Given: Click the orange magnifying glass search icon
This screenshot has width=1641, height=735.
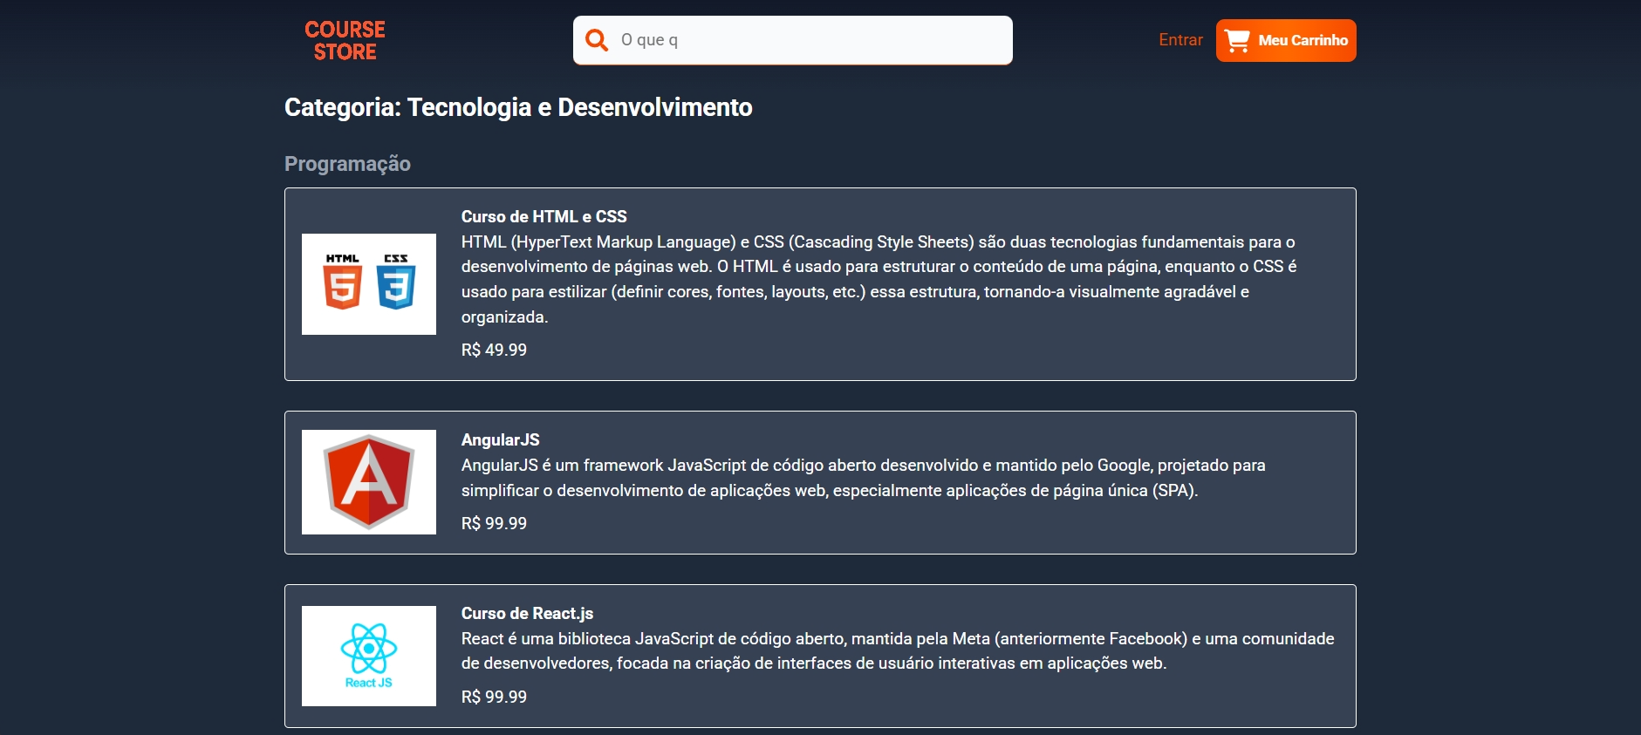Looking at the screenshot, I should [x=597, y=40].
